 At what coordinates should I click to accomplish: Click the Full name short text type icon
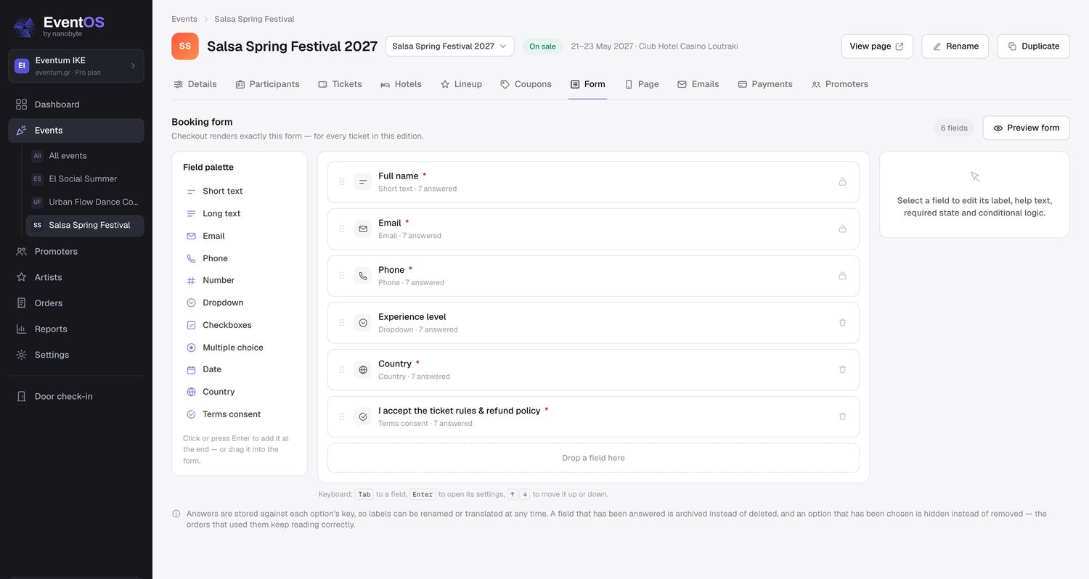[363, 182]
